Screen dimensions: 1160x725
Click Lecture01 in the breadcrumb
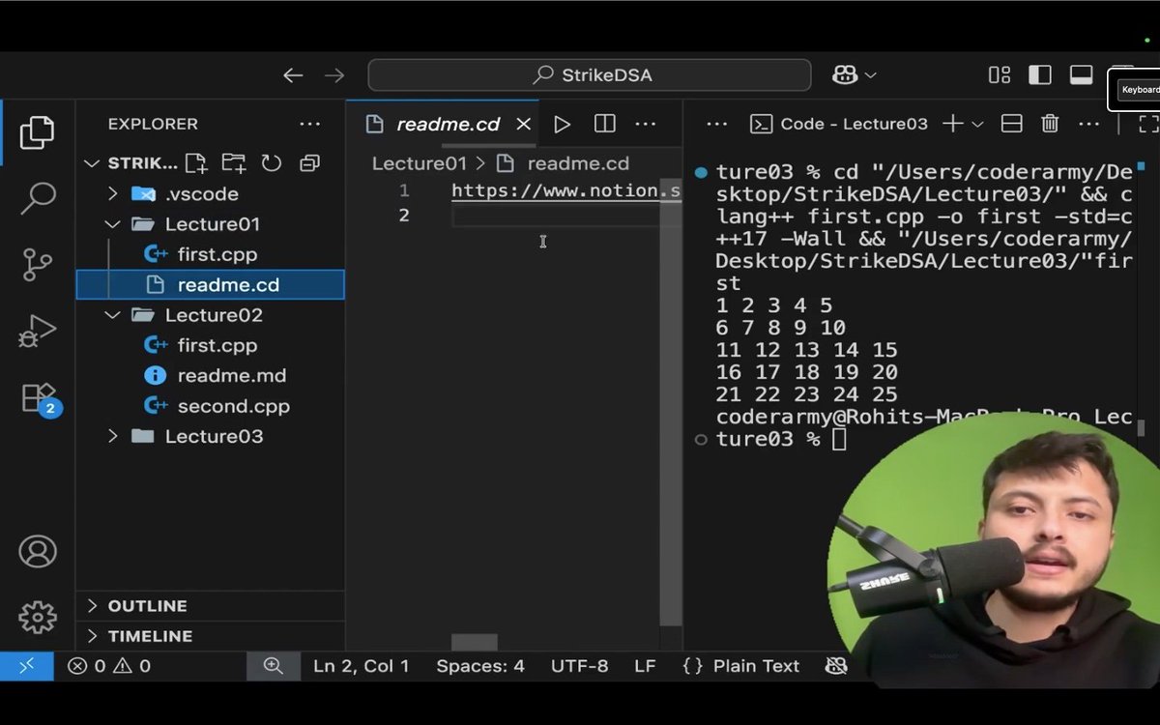coord(419,163)
